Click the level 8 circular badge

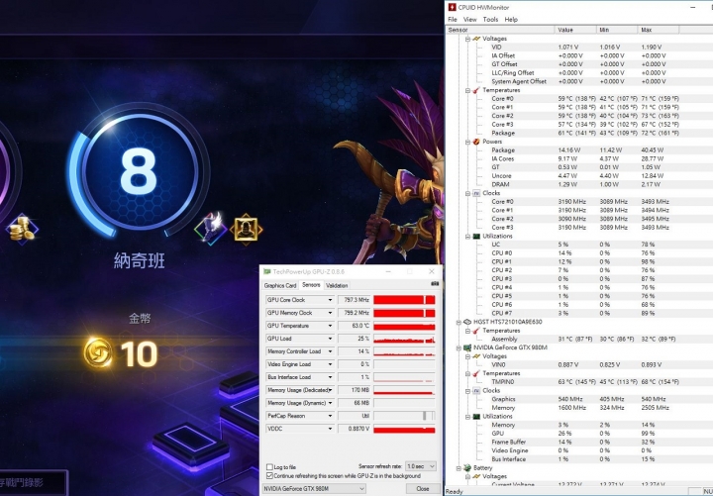coord(140,171)
